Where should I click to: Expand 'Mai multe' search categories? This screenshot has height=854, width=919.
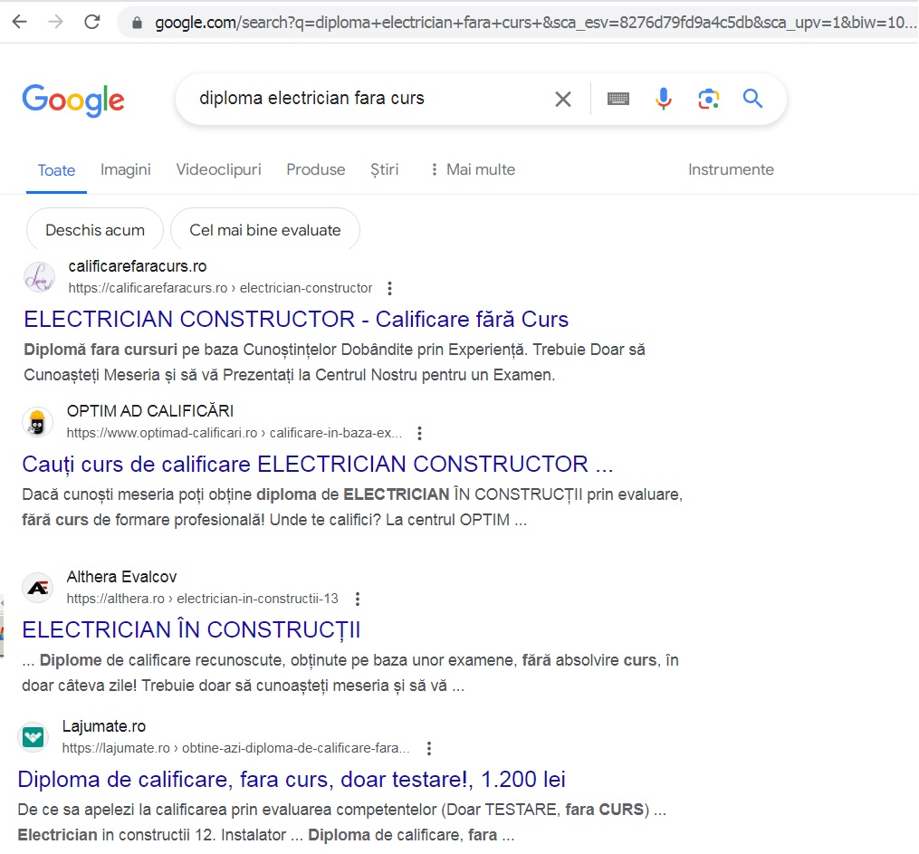pyautogui.click(x=481, y=169)
